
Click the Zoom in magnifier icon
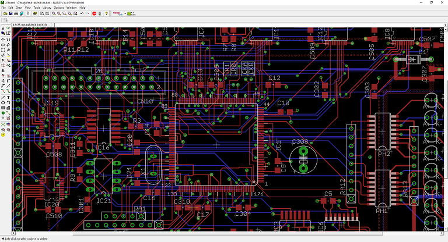pyautogui.click(x=60, y=13)
